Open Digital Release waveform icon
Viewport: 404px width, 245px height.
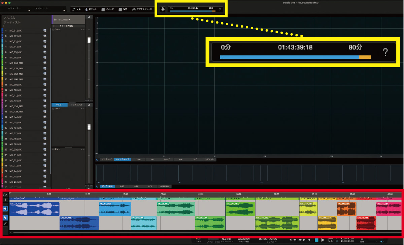[134, 9]
